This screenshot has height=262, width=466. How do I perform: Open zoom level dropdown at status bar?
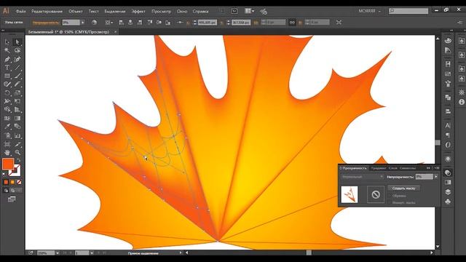coord(58,253)
